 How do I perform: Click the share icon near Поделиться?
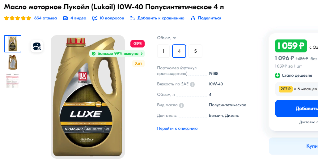tap(193, 18)
